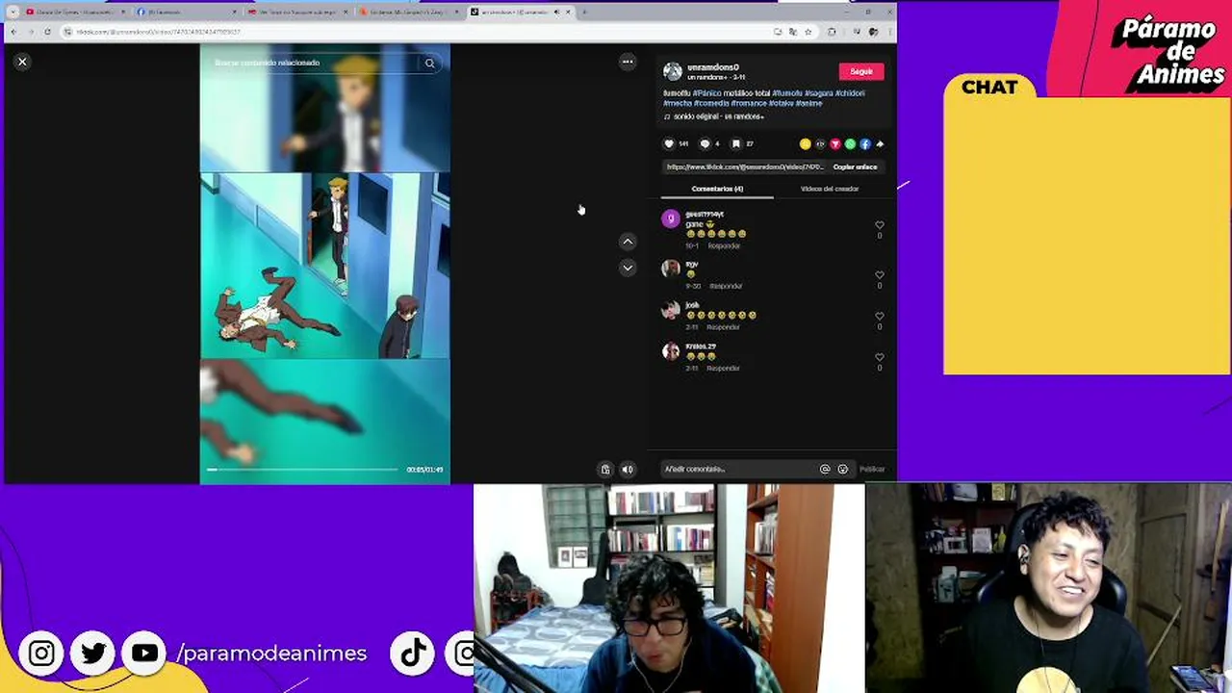1232x693 pixels.
Task: Go to previous video with up arrow
Action: click(x=628, y=242)
